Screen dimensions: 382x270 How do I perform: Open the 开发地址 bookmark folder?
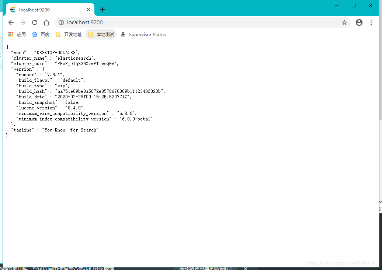(x=69, y=35)
